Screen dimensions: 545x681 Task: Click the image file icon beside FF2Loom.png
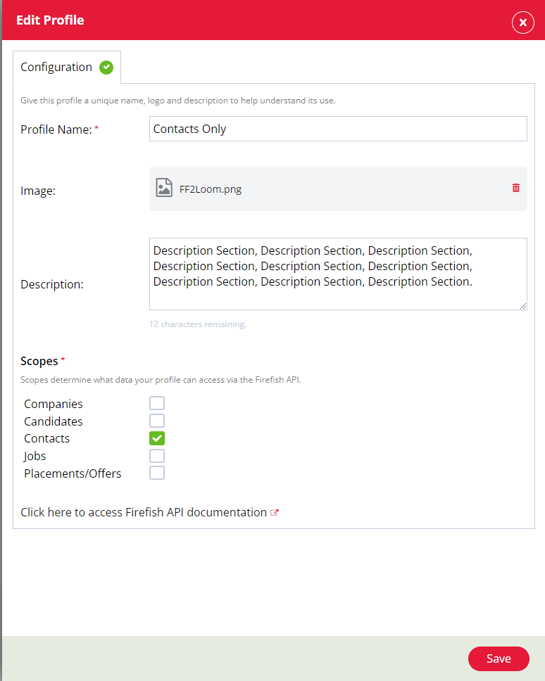click(164, 188)
